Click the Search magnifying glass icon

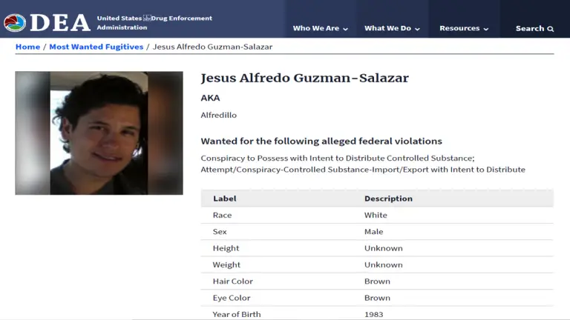(551, 29)
